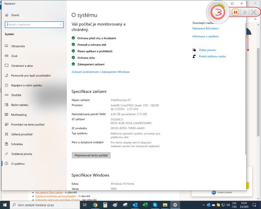Maximize the Nastavení window
261x209 pixels.
click(x=232, y=3)
